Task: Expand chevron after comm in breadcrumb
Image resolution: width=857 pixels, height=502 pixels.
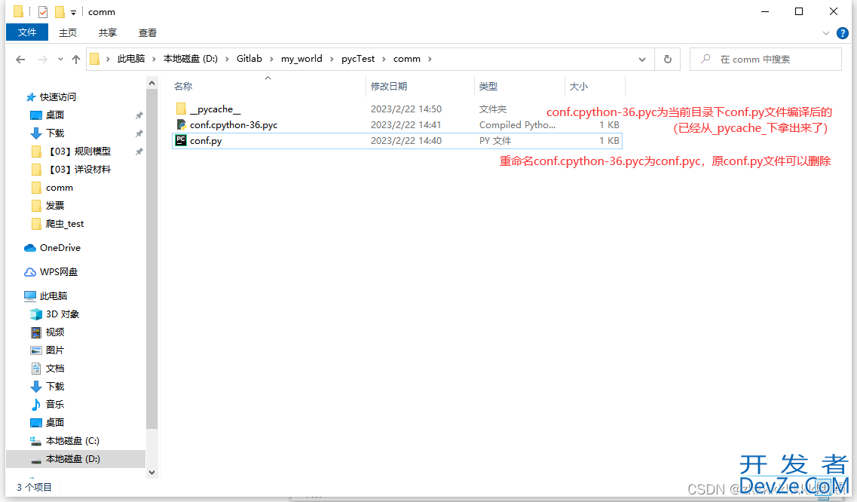Action: pos(430,59)
